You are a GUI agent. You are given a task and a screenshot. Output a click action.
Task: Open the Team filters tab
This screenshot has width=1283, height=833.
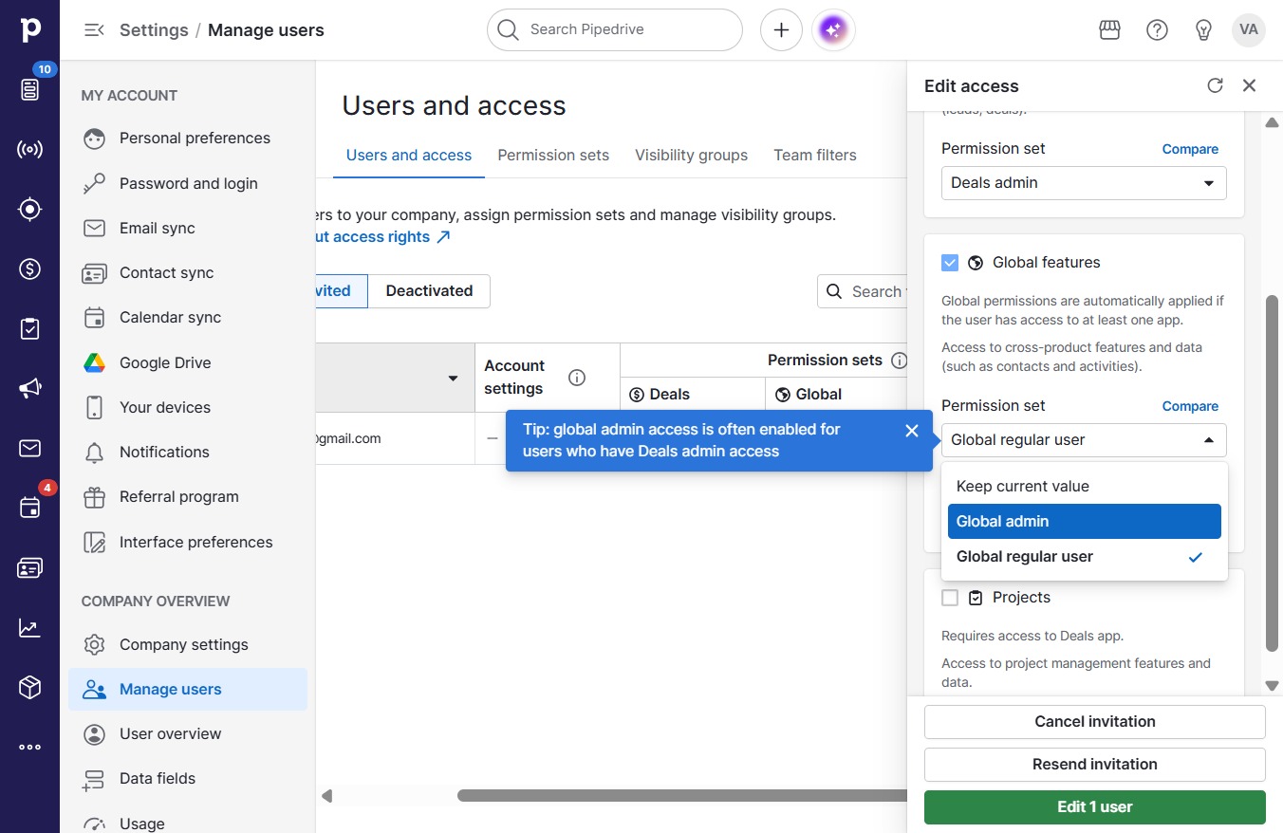pos(815,156)
